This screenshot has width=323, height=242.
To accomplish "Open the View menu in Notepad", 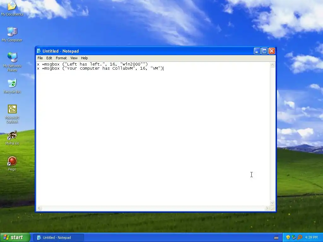I will click(x=74, y=58).
